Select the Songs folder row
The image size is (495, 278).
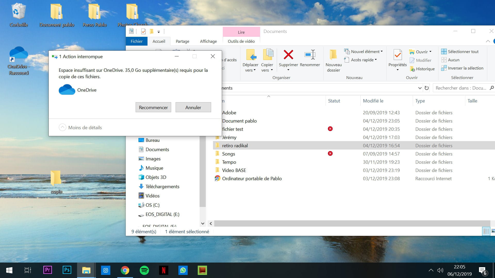pos(354,154)
